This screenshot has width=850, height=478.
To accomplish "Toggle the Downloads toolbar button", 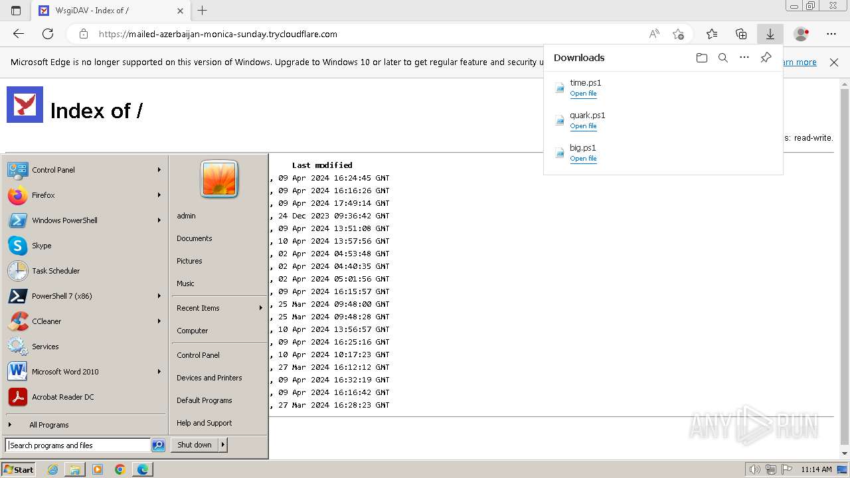I will pyautogui.click(x=770, y=34).
